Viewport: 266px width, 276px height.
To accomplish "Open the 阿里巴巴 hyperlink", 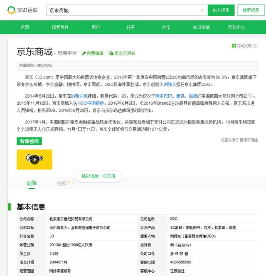I will tap(163, 96).
